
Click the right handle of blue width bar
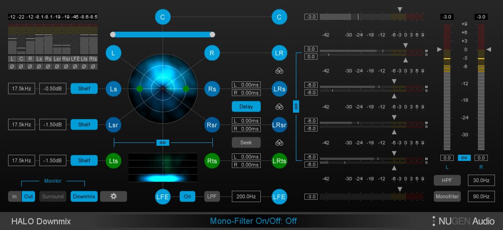point(212,34)
